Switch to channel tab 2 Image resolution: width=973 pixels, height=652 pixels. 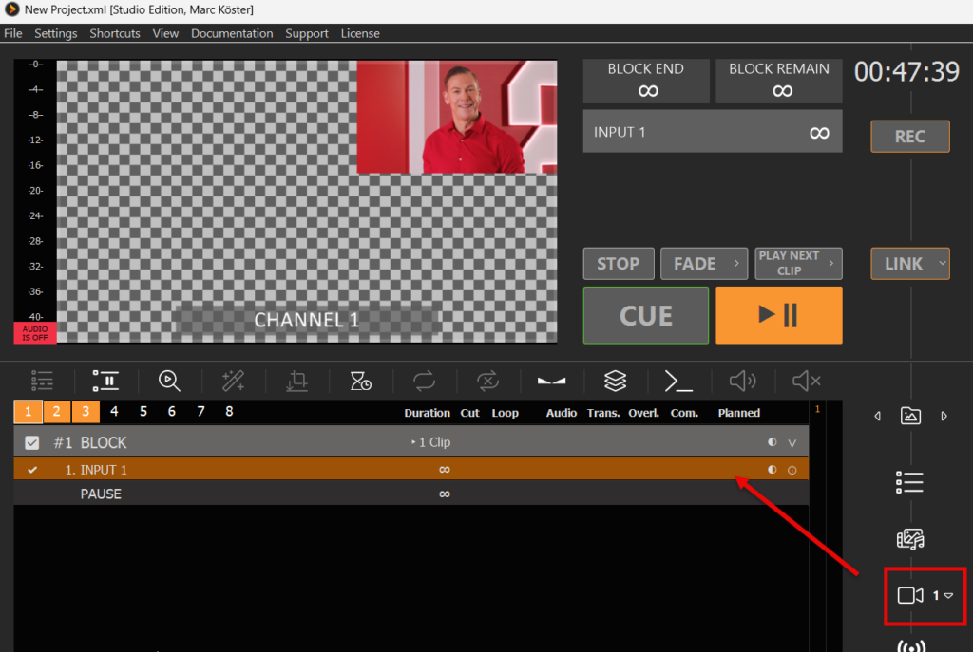(x=57, y=411)
